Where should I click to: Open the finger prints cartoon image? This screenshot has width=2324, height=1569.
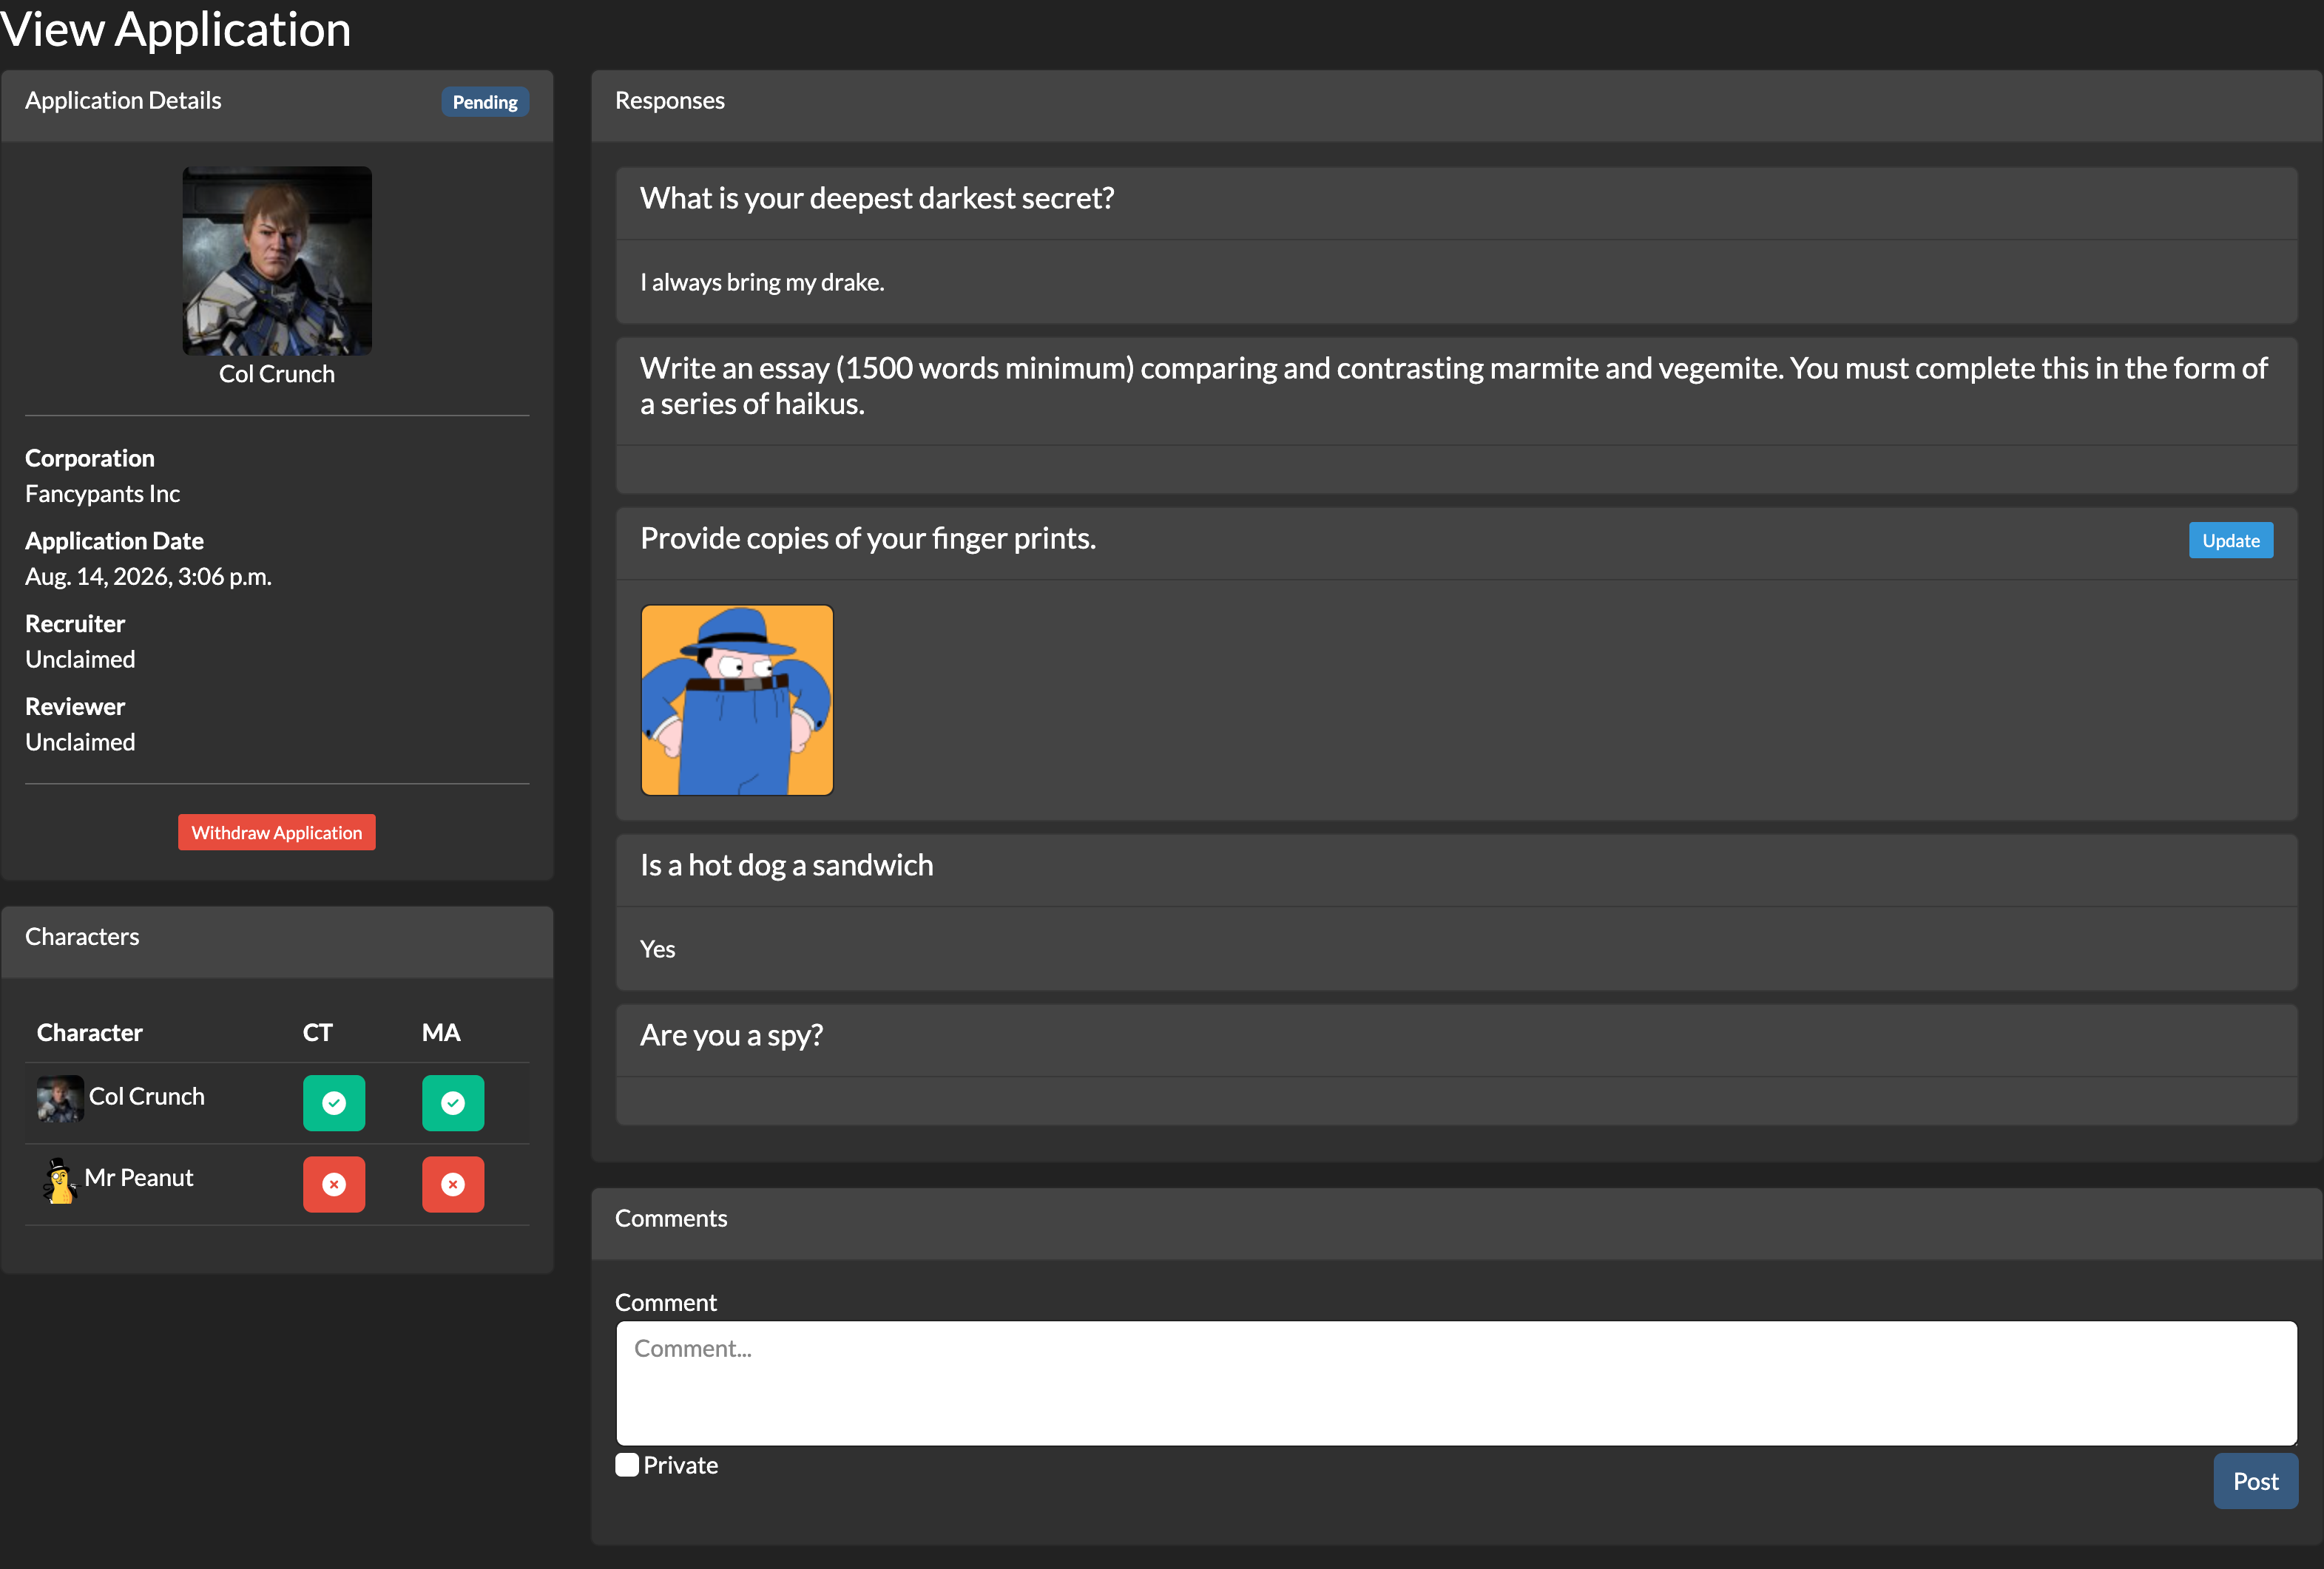(x=737, y=699)
